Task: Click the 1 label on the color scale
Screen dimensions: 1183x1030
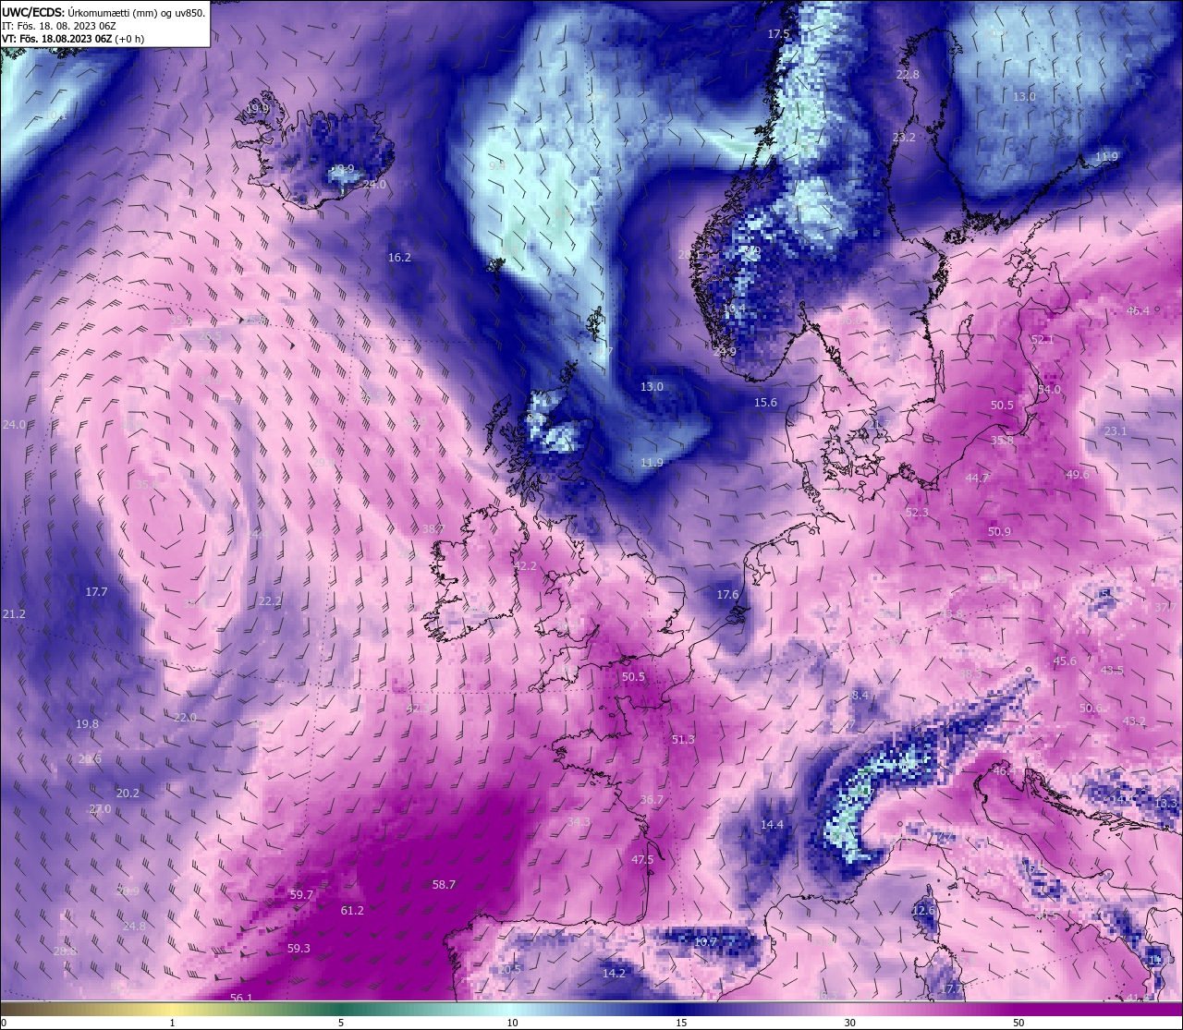Action: click(173, 1023)
